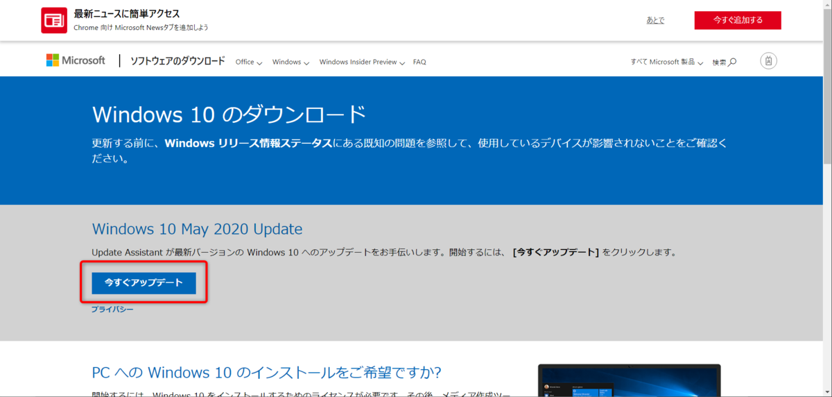Click the 今すぐ追加する red button
Image resolution: width=832 pixels, height=397 pixels.
point(738,20)
